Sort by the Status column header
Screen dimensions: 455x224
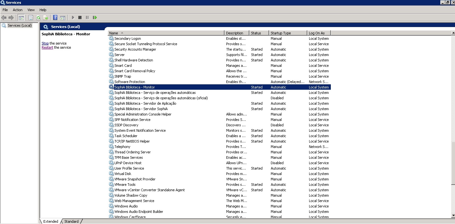point(259,33)
